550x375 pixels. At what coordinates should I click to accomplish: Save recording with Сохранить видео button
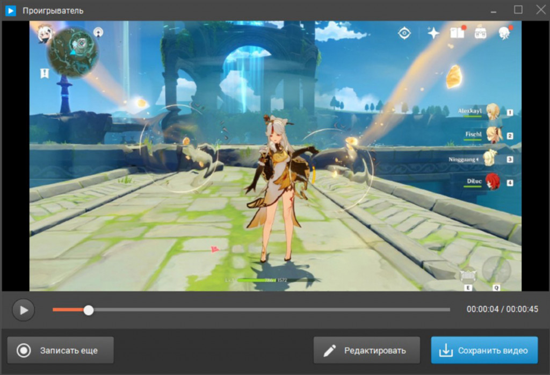(x=484, y=350)
